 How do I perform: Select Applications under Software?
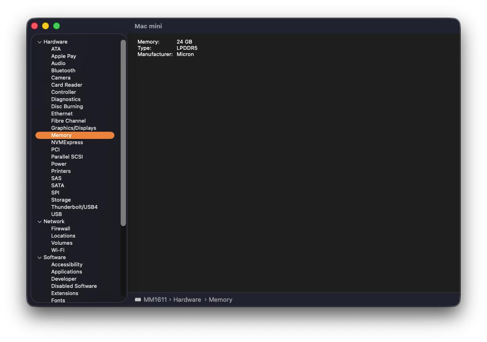coord(67,272)
